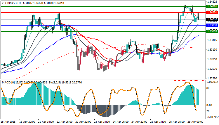Click the GBPUSD,H1 chart title
Image resolution: width=219 pixels, height=125 pixels.
tap(13, 3)
